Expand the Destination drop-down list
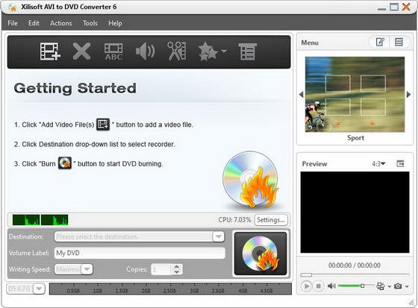Screen dimensions: 418x308 (218, 236)
